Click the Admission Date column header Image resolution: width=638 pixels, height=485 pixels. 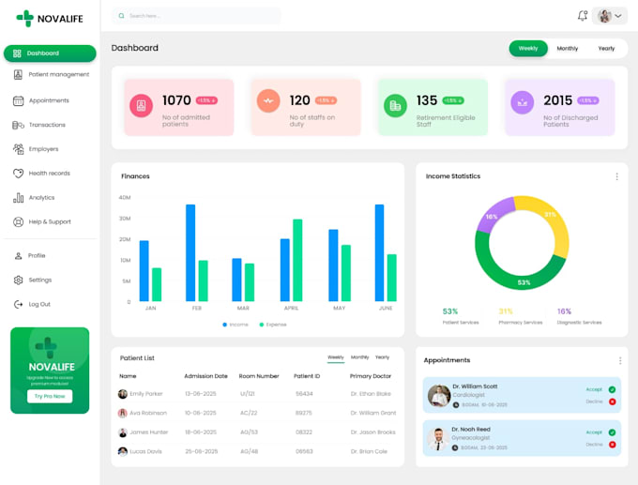[205, 376]
